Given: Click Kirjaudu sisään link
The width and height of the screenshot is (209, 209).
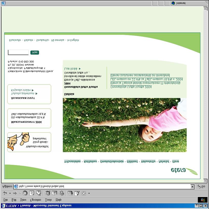Looking at the screenshot, I should coord(21,90).
